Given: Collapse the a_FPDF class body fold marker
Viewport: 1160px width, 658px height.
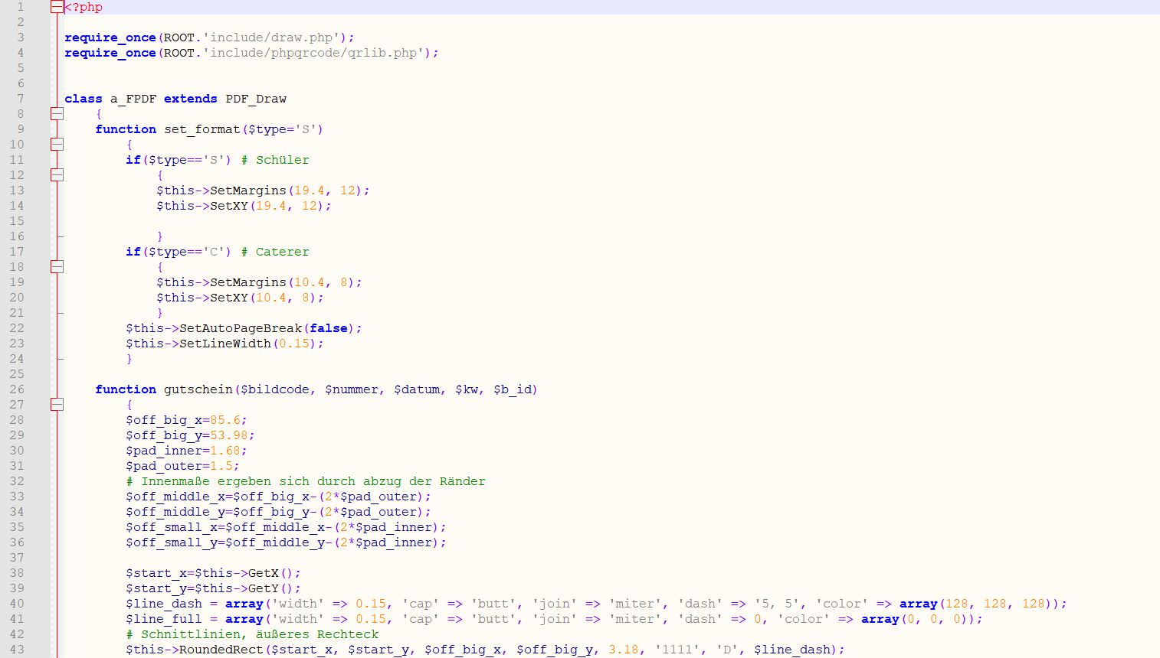Looking at the screenshot, I should (x=57, y=114).
